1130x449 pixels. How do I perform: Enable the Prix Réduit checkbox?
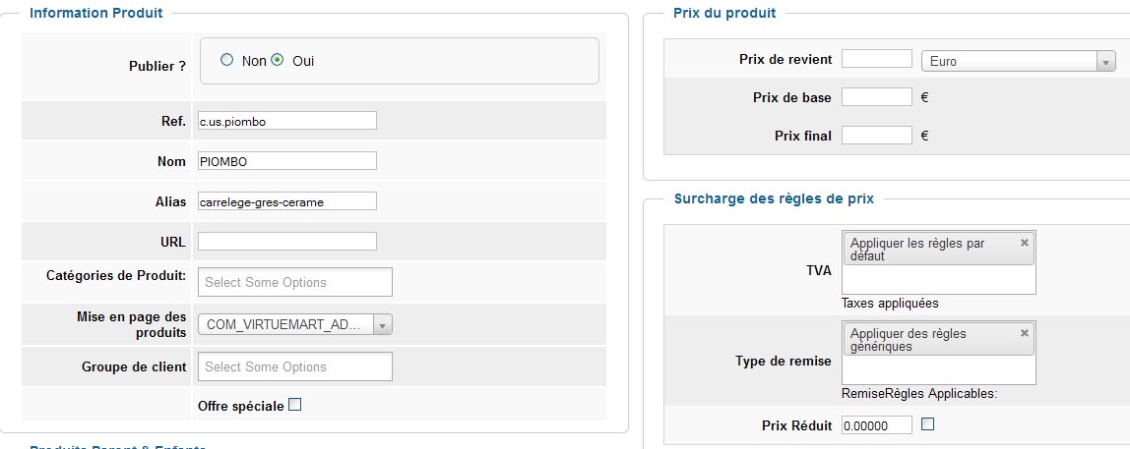pyautogui.click(x=927, y=423)
